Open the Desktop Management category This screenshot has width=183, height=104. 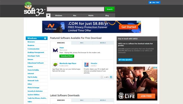(36, 52)
